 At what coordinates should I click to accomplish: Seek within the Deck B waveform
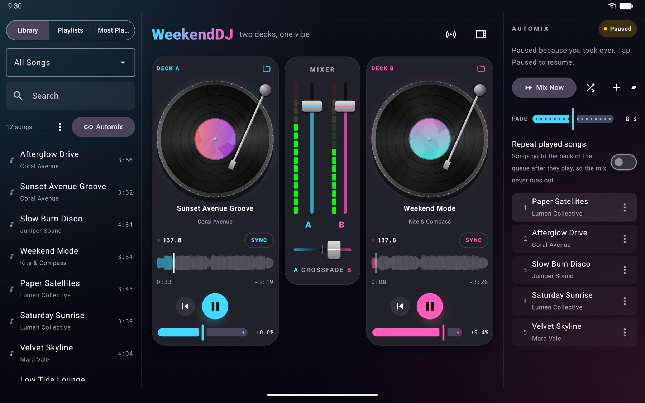click(430, 263)
